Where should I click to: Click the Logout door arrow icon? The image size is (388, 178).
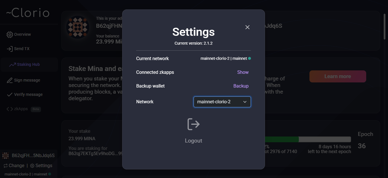click(x=194, y=124)
